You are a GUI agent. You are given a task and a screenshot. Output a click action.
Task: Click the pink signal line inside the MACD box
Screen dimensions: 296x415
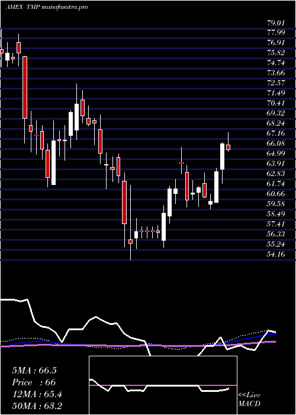coord(163,385)
